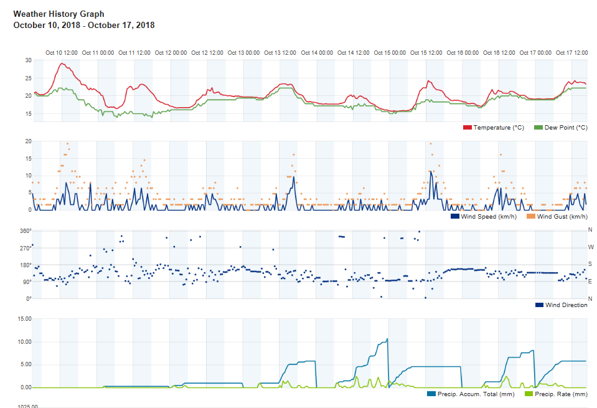This screenshot has width=597, height=408.
Task: Select the Oct 17 12:00 time axis label
Action: pos(571,53)
